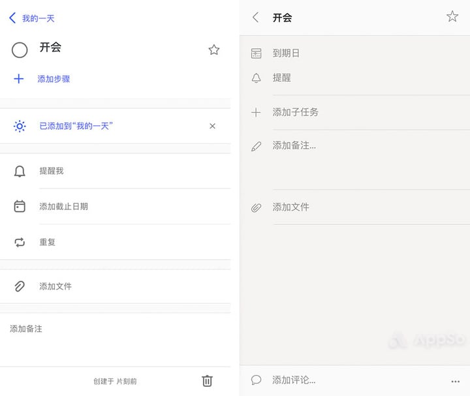This screenshot has height=396, width=470.
Task: Click calendar icon beside 到期日
Action: (x=257, y=53)
